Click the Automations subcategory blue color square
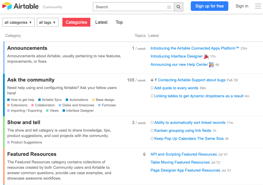This screenshot has width=263, height=185. (x=67, y=100)
